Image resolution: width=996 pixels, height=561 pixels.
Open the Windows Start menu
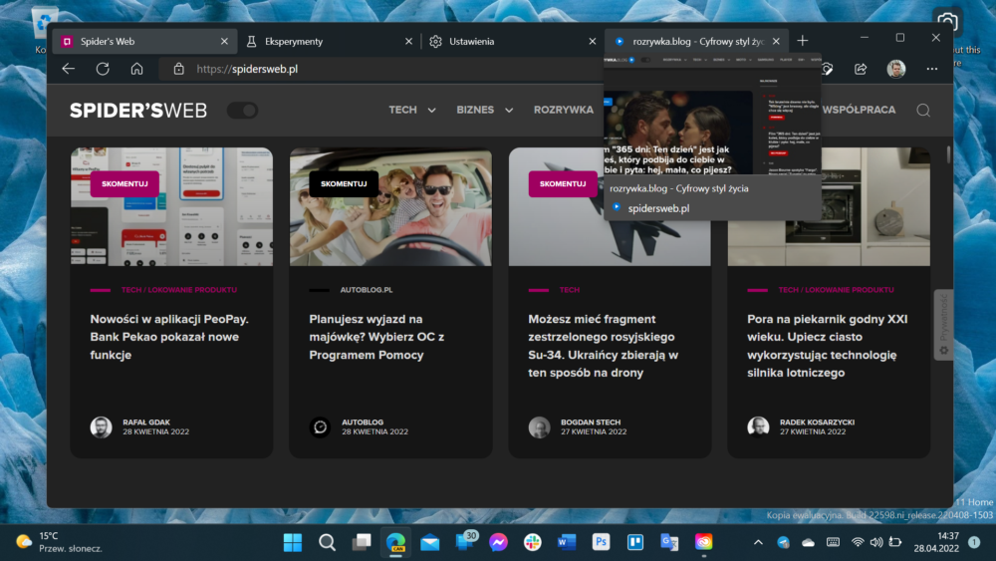click(x=293, y=543)
